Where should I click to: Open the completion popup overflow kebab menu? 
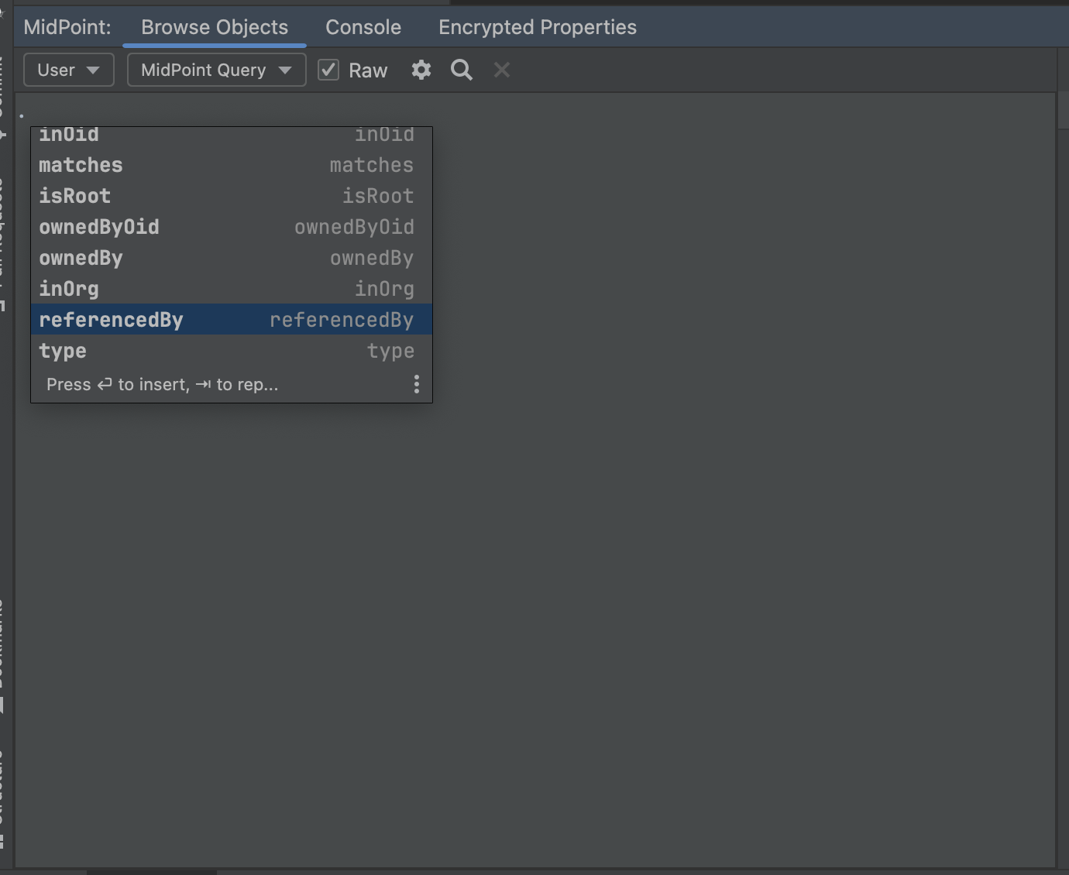[416, 383]
